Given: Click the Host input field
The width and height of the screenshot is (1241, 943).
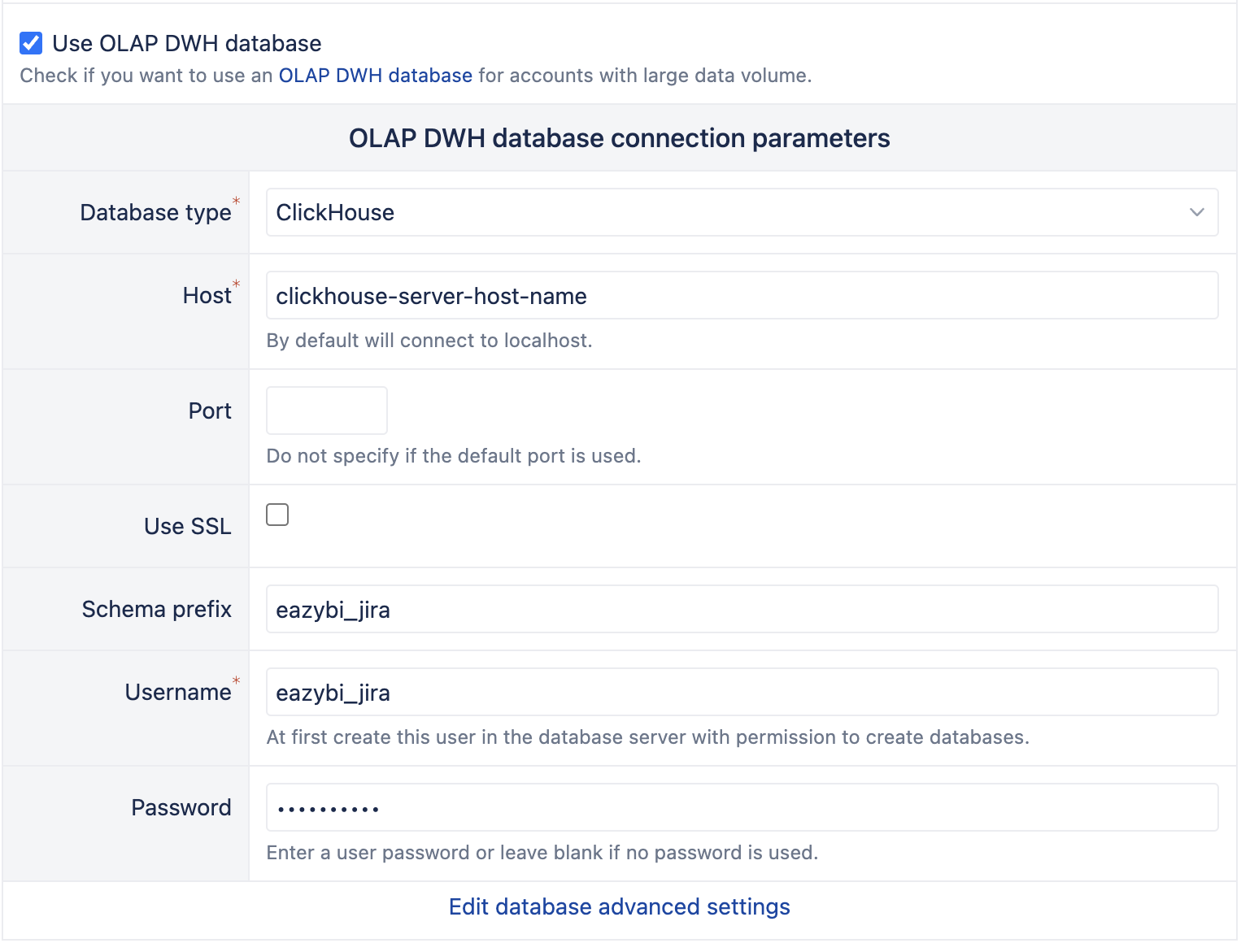Looking at the screenshot, I should (741, 296).
